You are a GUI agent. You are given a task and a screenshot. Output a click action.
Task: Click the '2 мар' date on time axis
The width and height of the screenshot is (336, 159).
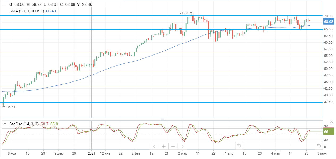click(x=182, y=153)
